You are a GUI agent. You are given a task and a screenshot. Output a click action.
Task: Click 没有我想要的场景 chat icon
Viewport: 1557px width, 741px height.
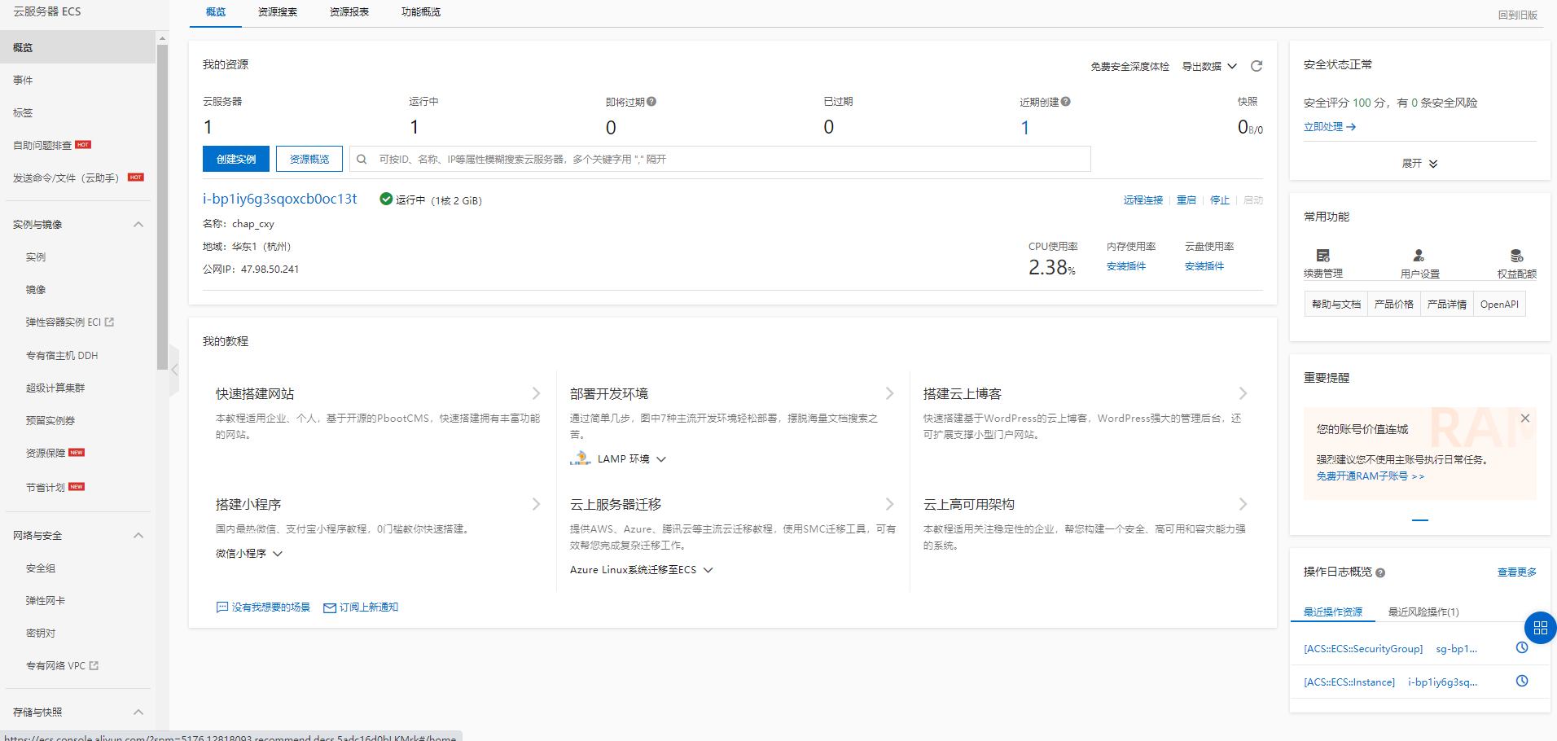click(x=221, y=607)
